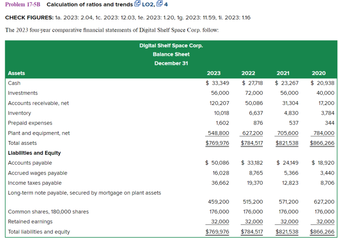Select the CHECK FIGURES label
This screenshot has height=239, width=339.
[x=29, y=18]
